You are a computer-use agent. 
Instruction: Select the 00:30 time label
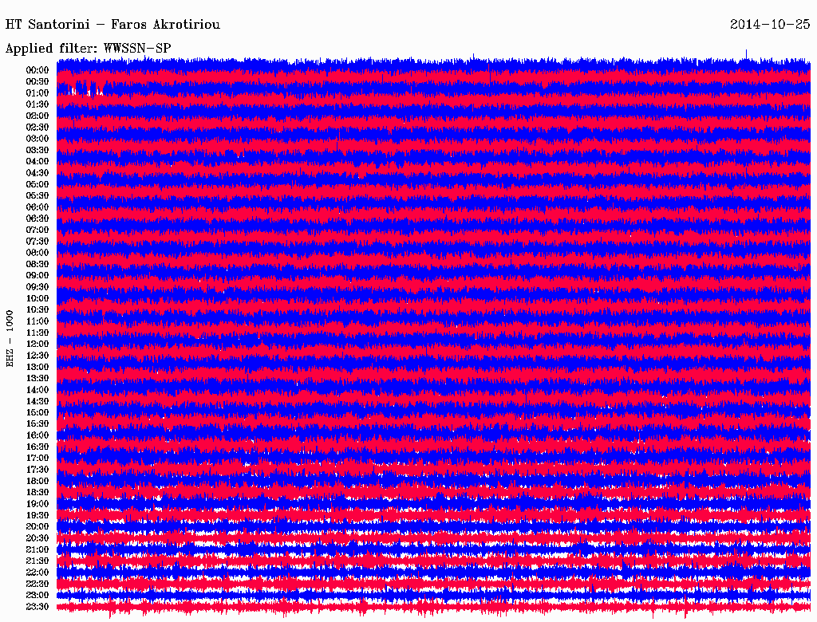tap(37, 82)
